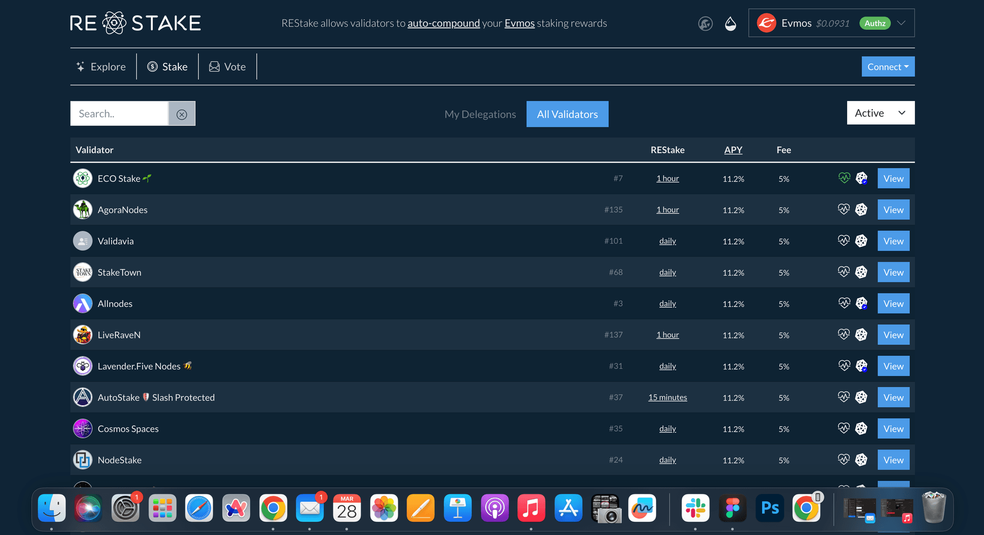View the Allnodes validator
This screenshot has width=984, height=535.
893,303
